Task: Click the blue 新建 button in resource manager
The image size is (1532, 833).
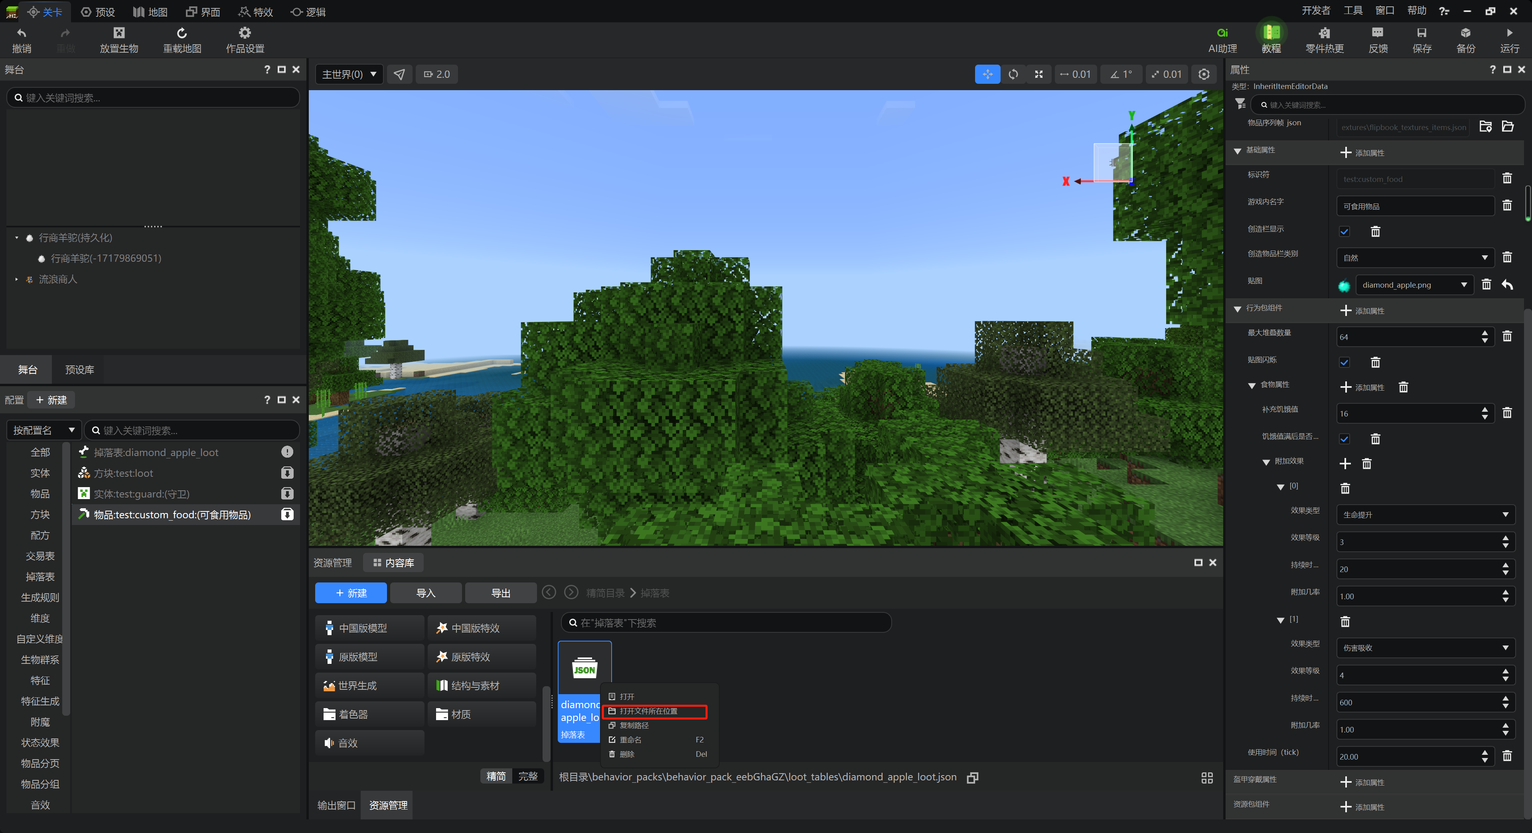Action: point(350,593)
